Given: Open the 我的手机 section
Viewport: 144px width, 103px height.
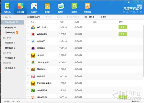Looking at the screenshot, I should 7,8.
